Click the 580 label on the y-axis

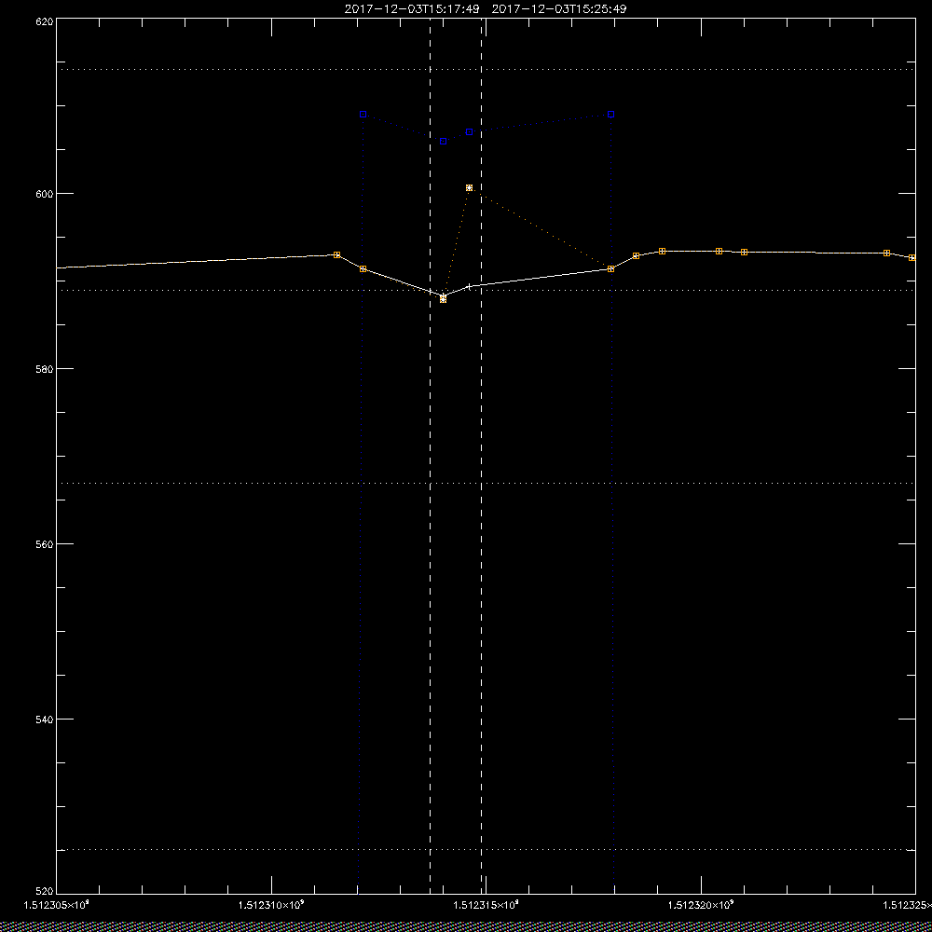click(x=45, y=368)
